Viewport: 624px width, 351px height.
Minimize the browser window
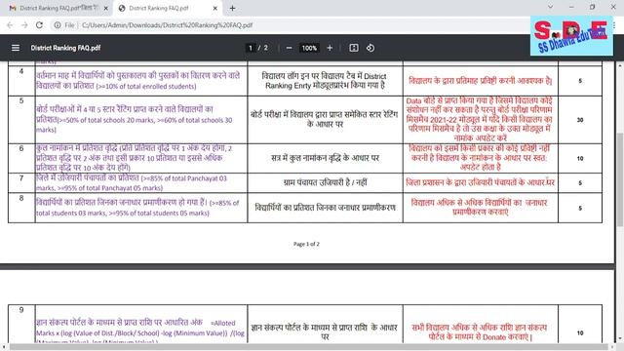pyautogui.click(x=571, y=7)
